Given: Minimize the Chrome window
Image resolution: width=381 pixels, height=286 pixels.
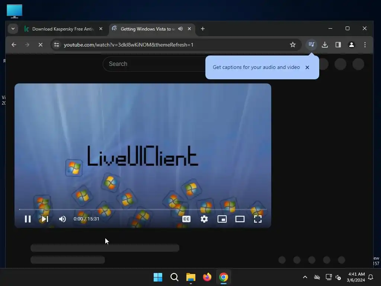Looking at the screenshot, I should [x=330, y=28].
